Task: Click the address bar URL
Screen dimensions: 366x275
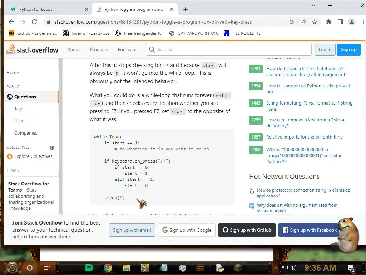Action: point(153,22)
